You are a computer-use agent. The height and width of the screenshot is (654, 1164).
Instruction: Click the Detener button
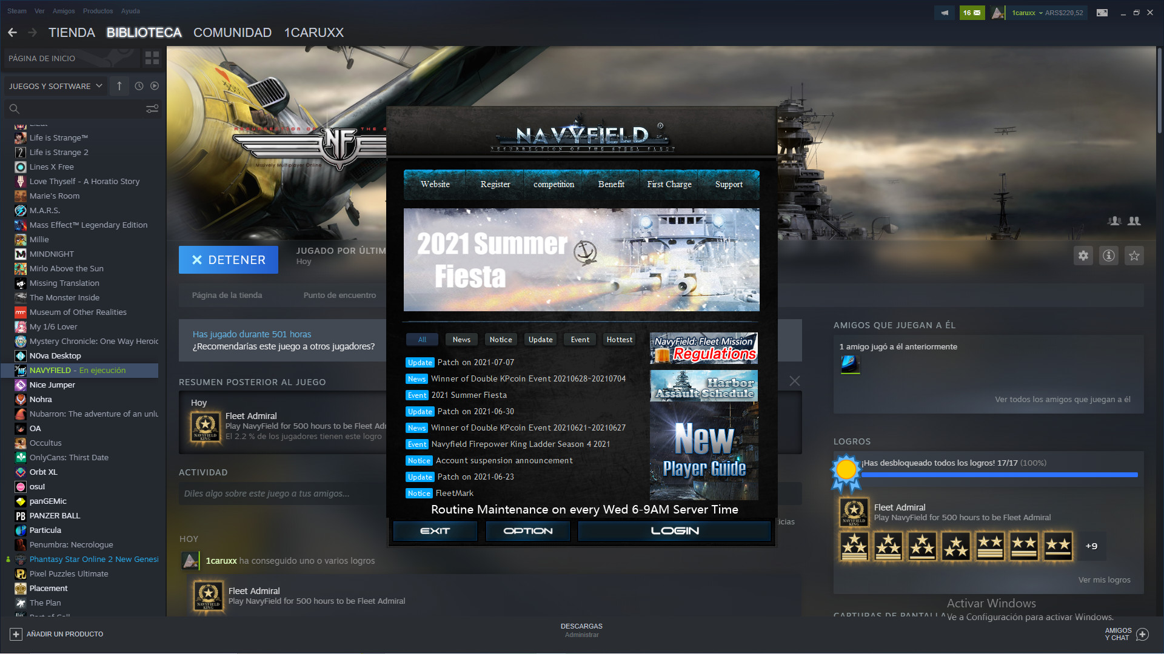[229, 260]
